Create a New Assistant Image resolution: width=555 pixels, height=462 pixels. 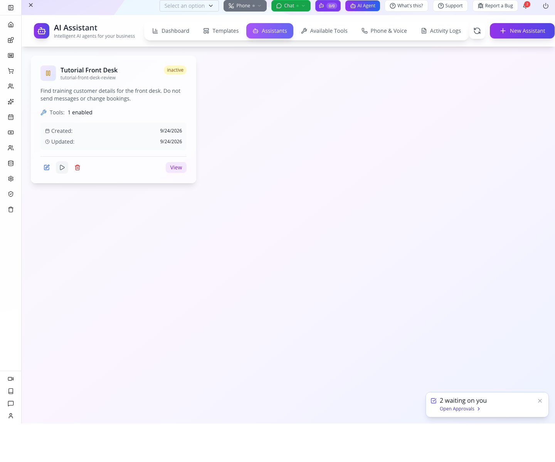(x=522, y=31)
